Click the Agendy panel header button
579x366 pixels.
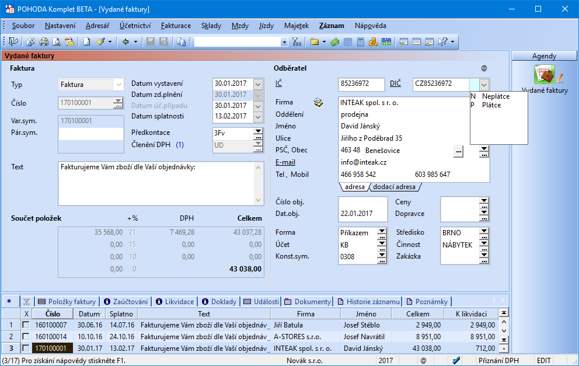click(x=544, y=56)
